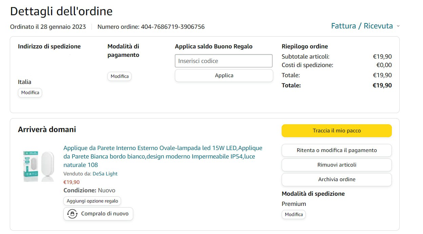
Task: Click the buy-again cart icon
Action: pos(72,214)
